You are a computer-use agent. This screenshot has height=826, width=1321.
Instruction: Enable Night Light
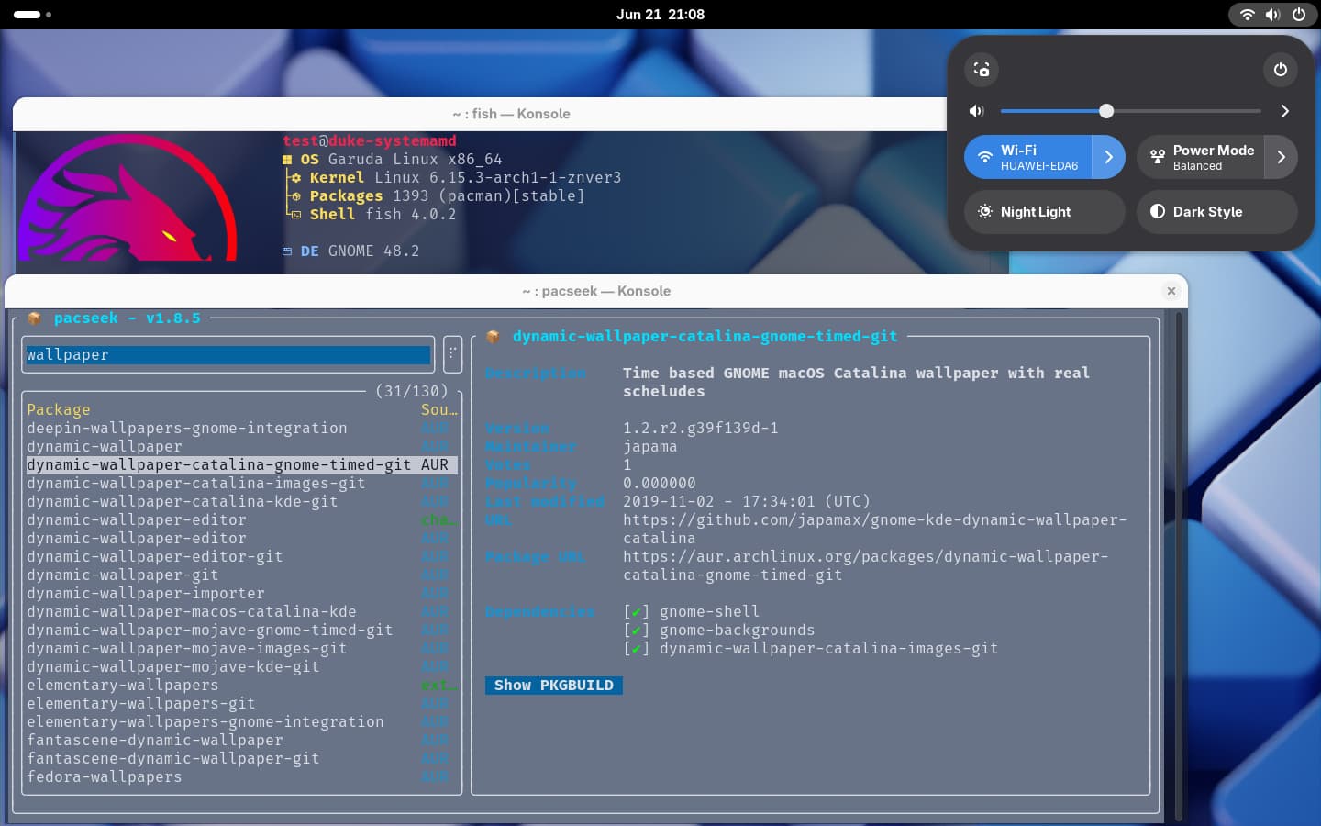pyautogui.click(x=1045, y=212)
